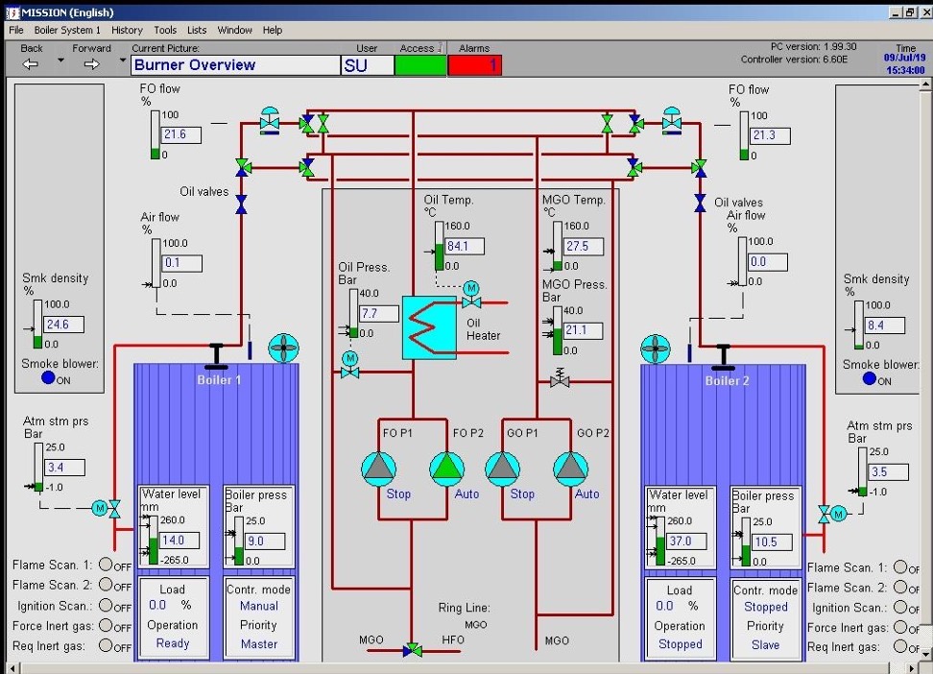This screenshot has width=933, height=674.
Task: Click vertical scrollbar down arrow
Action: pyautogui.click(x=925, y=654)
